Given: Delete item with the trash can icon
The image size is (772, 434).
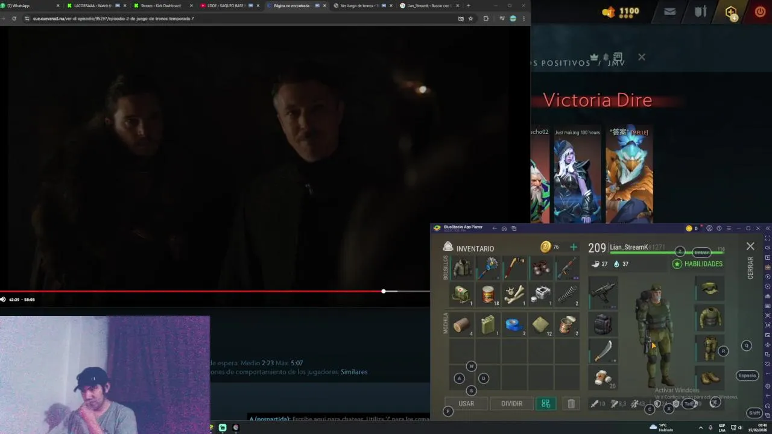Looking at the screenshot, I should 571,404.
